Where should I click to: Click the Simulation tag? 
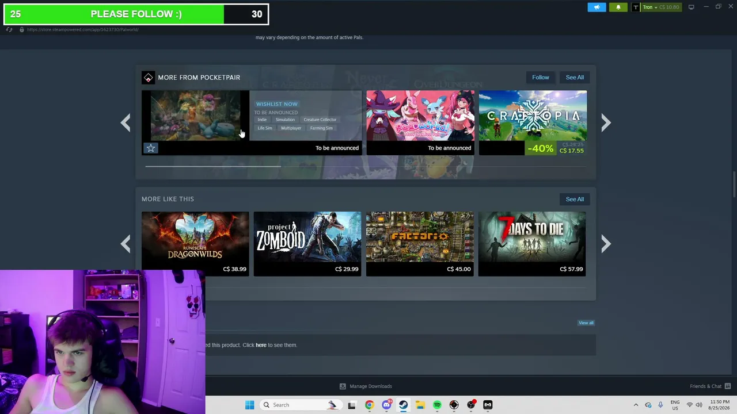285,120
